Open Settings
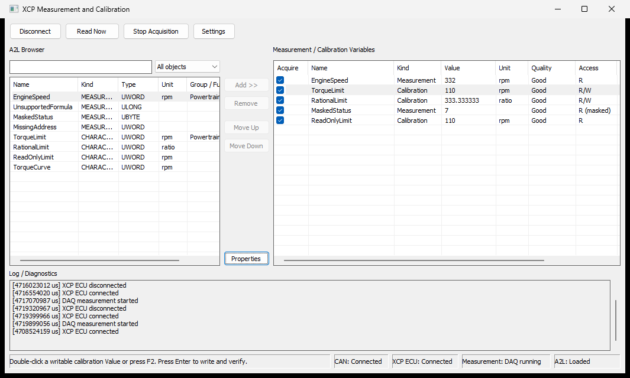 pos(214,31)
